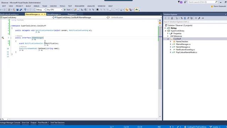Click Preview Selected Items icon in Solution Explorer
227x128 pixels.
click(203, 18)
